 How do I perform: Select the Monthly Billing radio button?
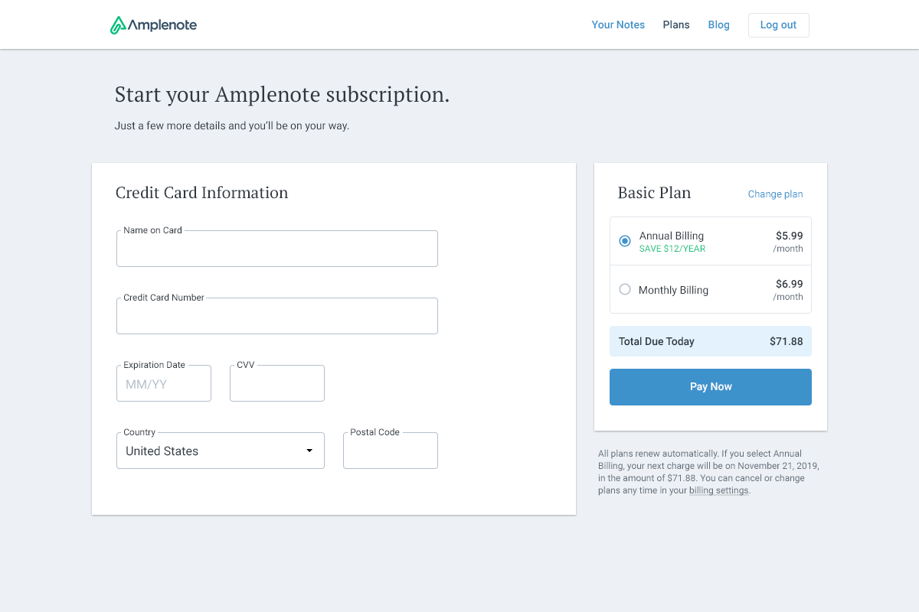point(625,289)
